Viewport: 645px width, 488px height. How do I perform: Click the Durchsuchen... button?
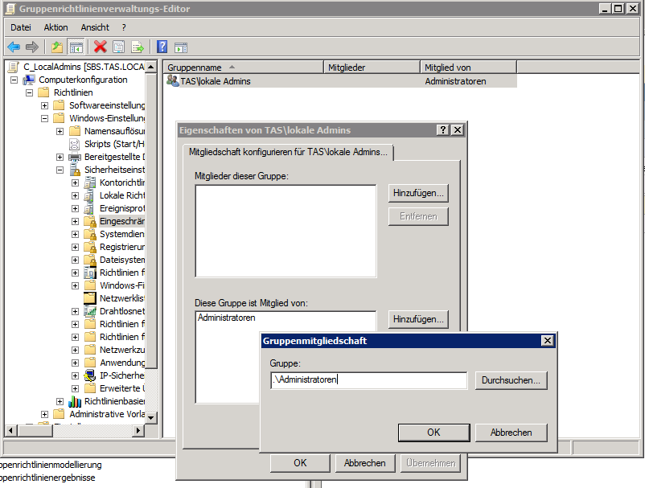tap(511, 380)
